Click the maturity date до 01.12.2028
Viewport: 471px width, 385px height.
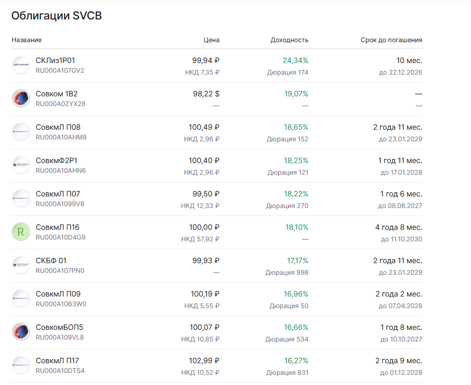(401, 372)
